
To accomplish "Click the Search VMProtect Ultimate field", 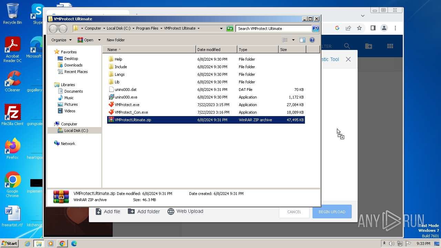I will (274, 29).
